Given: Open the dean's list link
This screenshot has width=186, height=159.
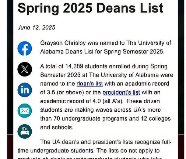Looking at the screenshot, I should tap(90, 84).
